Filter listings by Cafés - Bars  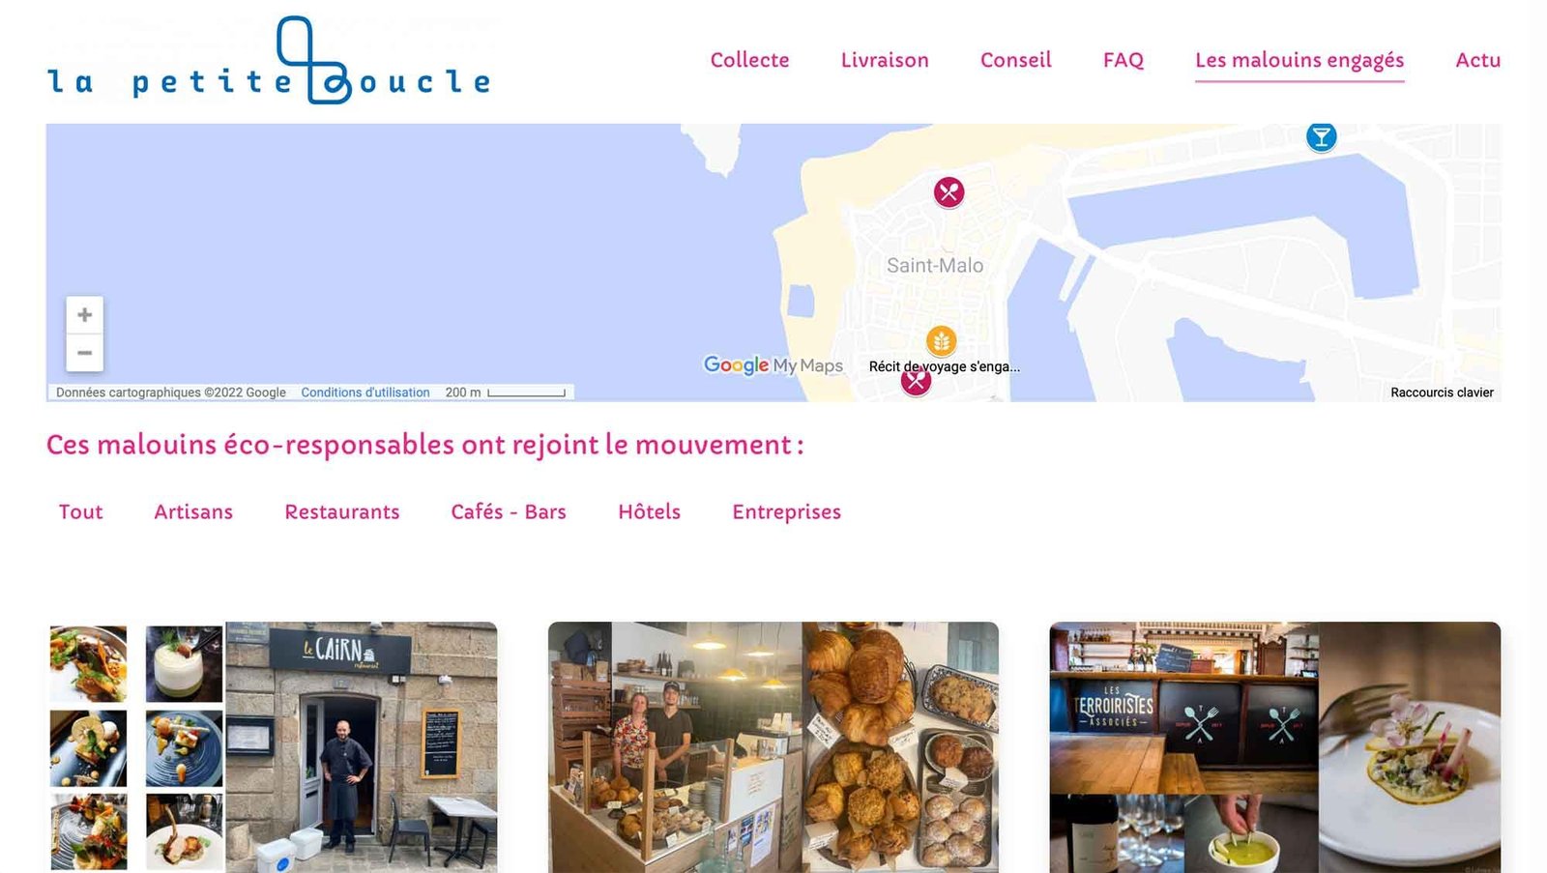tap(509, 511)
